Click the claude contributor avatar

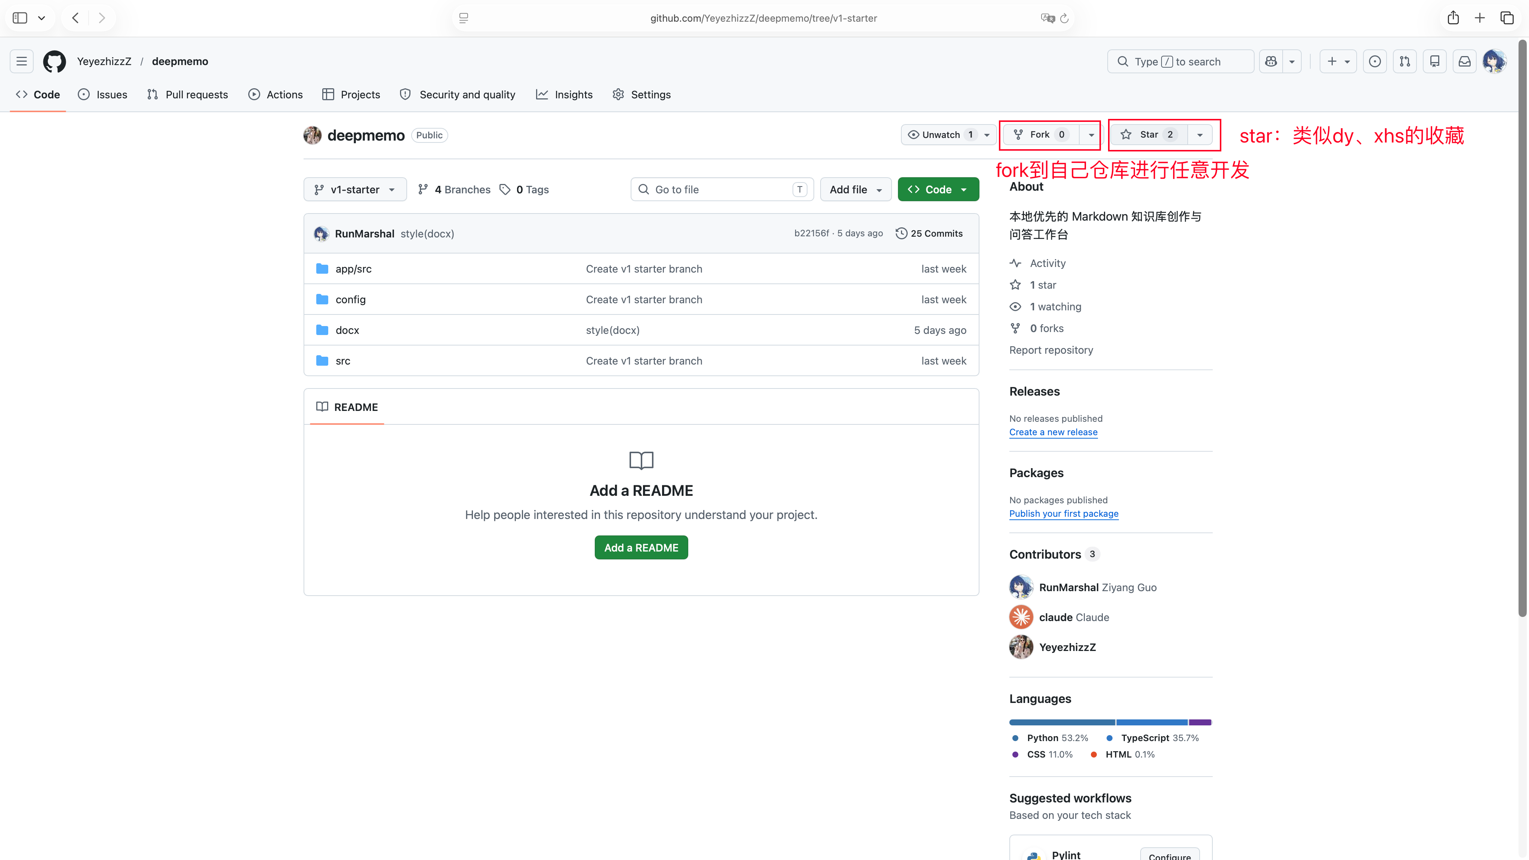point(1021,617)
